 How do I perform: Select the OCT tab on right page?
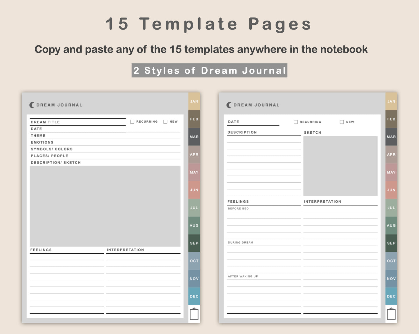click(391, 261)
